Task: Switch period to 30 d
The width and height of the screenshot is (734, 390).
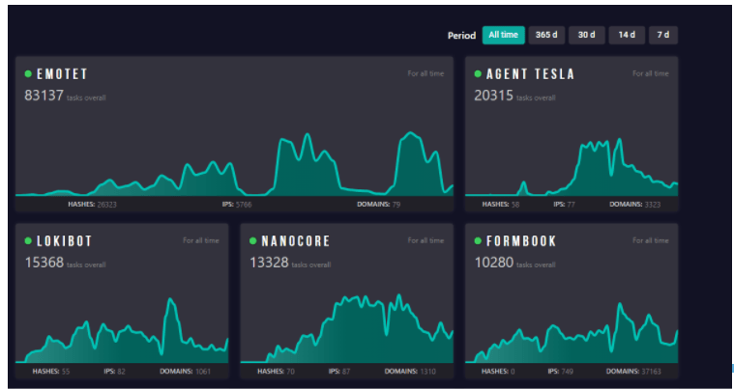Action: (587, 35)
